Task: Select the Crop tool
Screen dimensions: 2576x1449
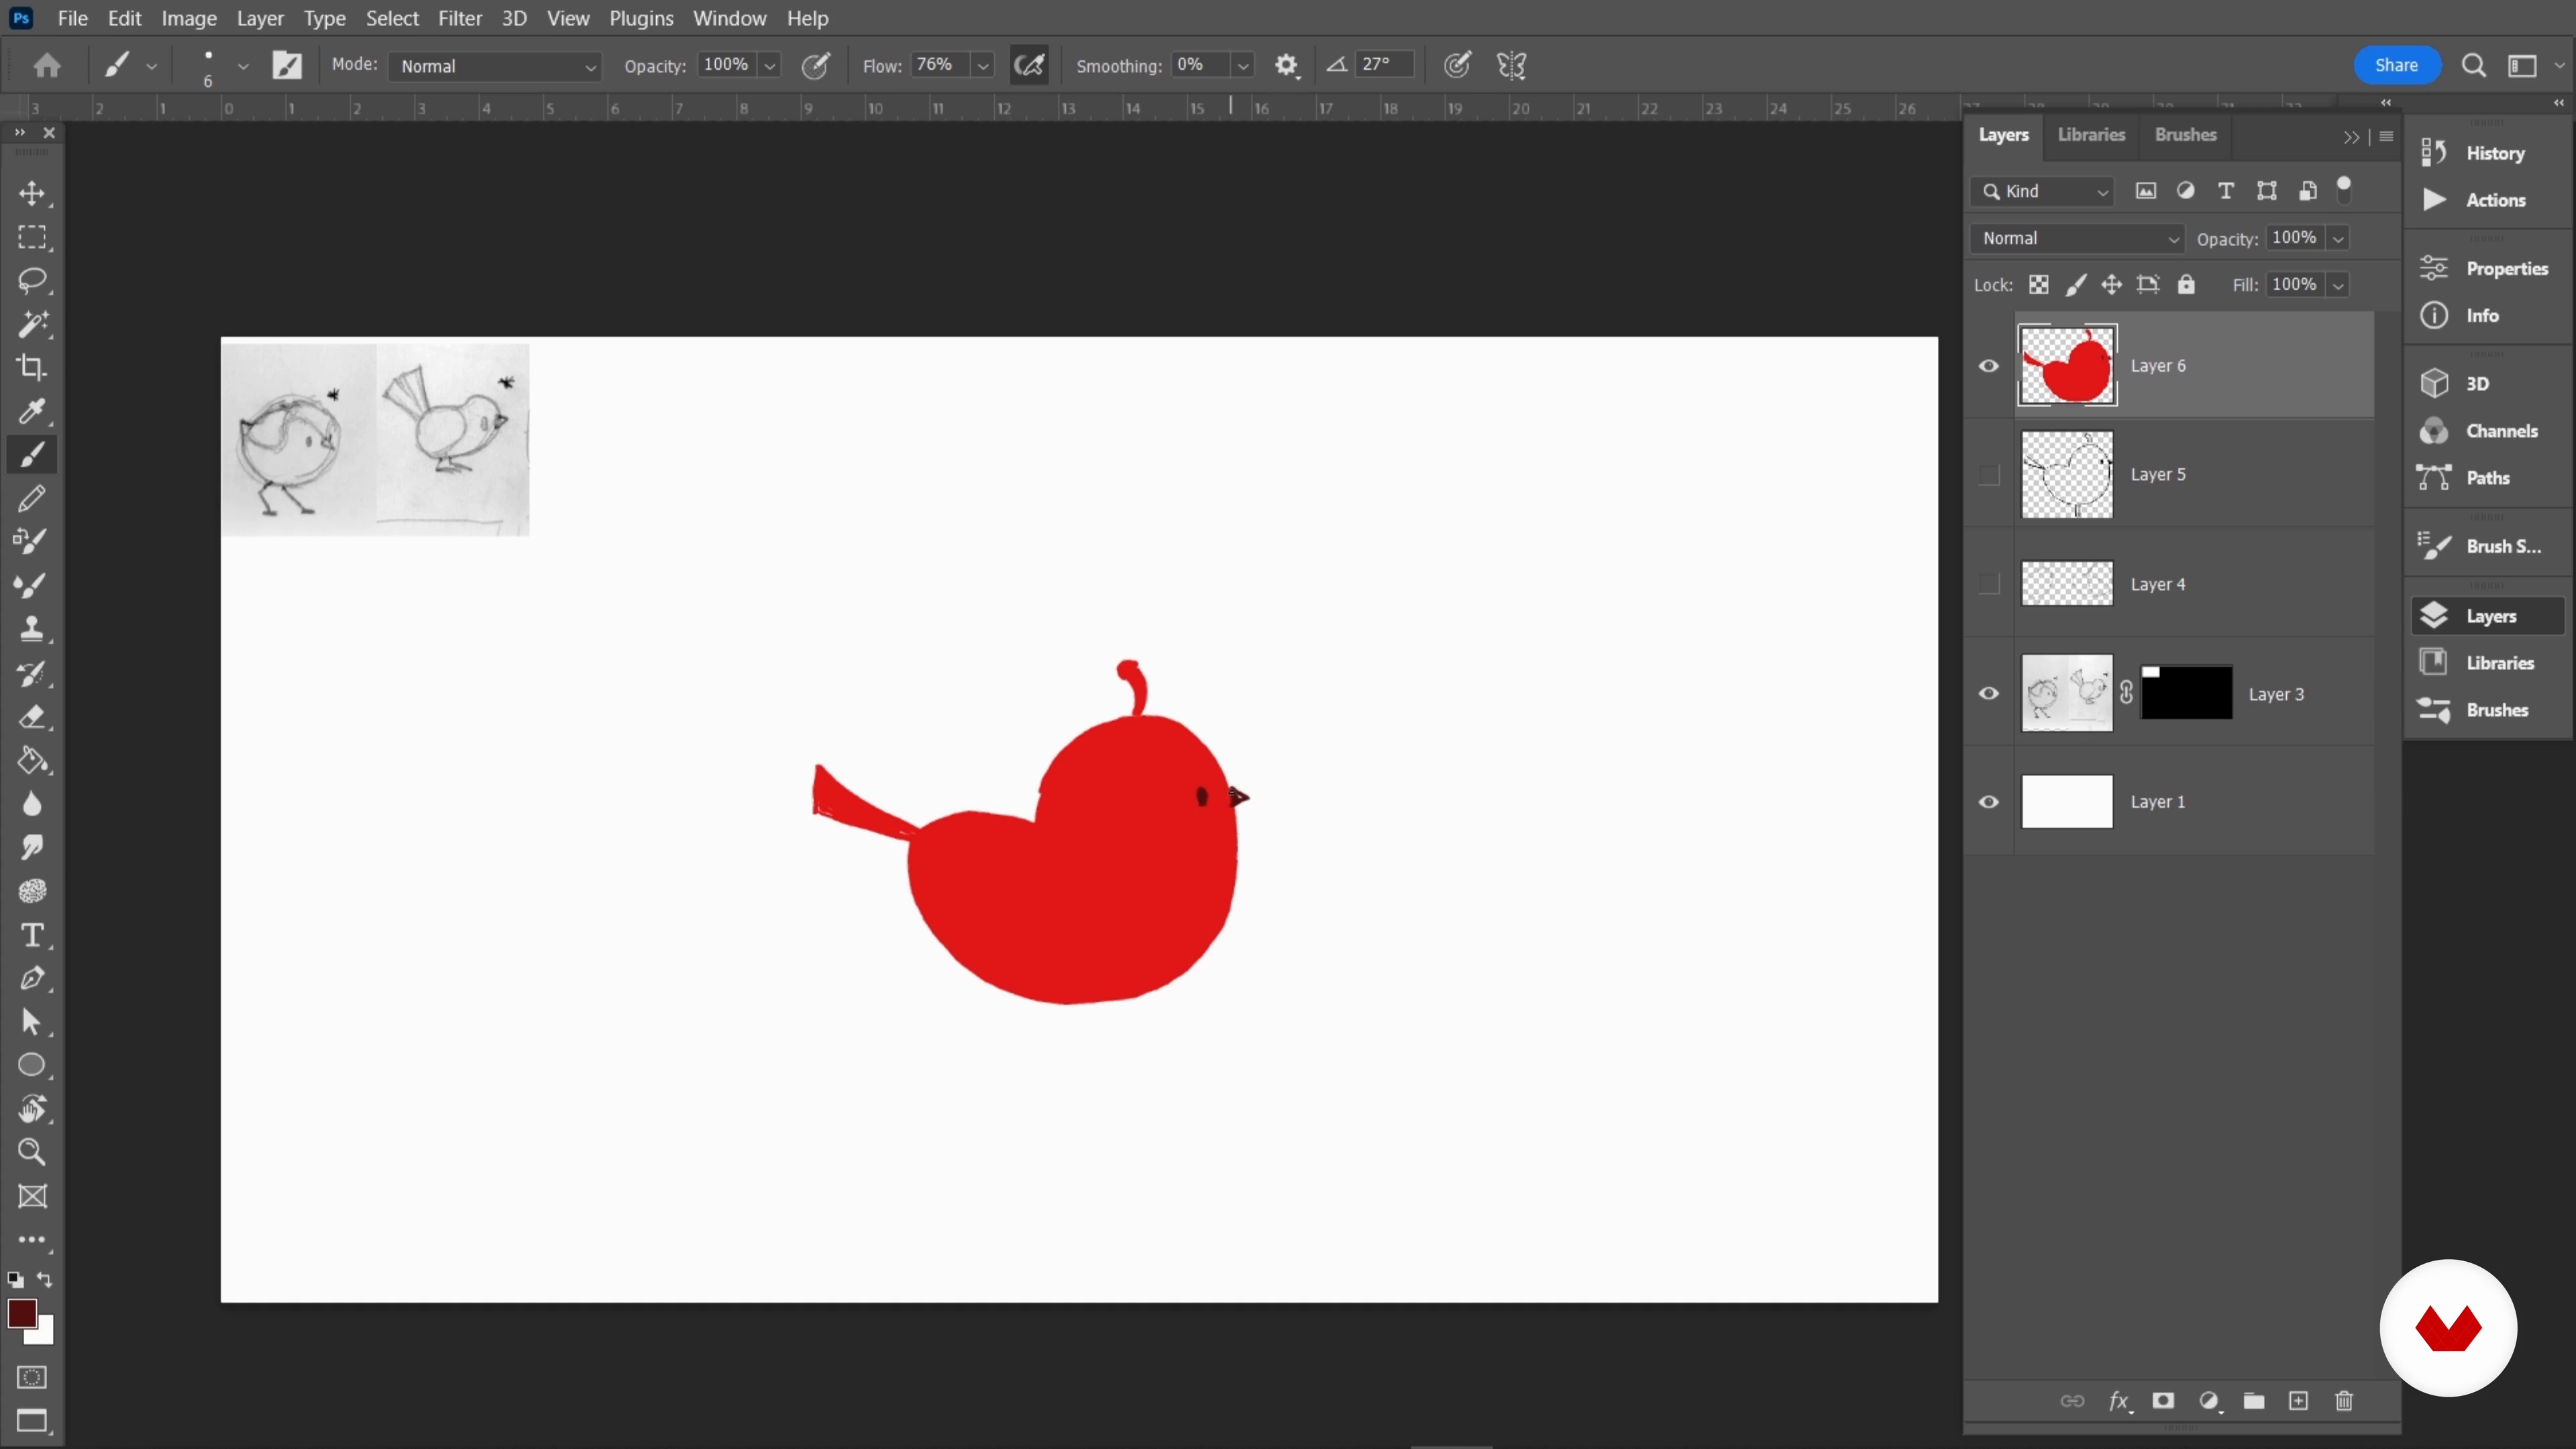Action: tap(32, 367)
